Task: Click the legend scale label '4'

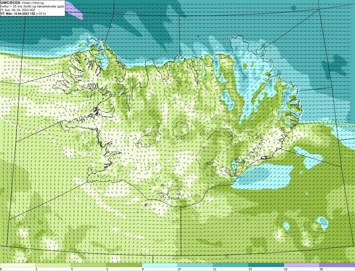Action: pyautogui.click(x=72, y=269)
